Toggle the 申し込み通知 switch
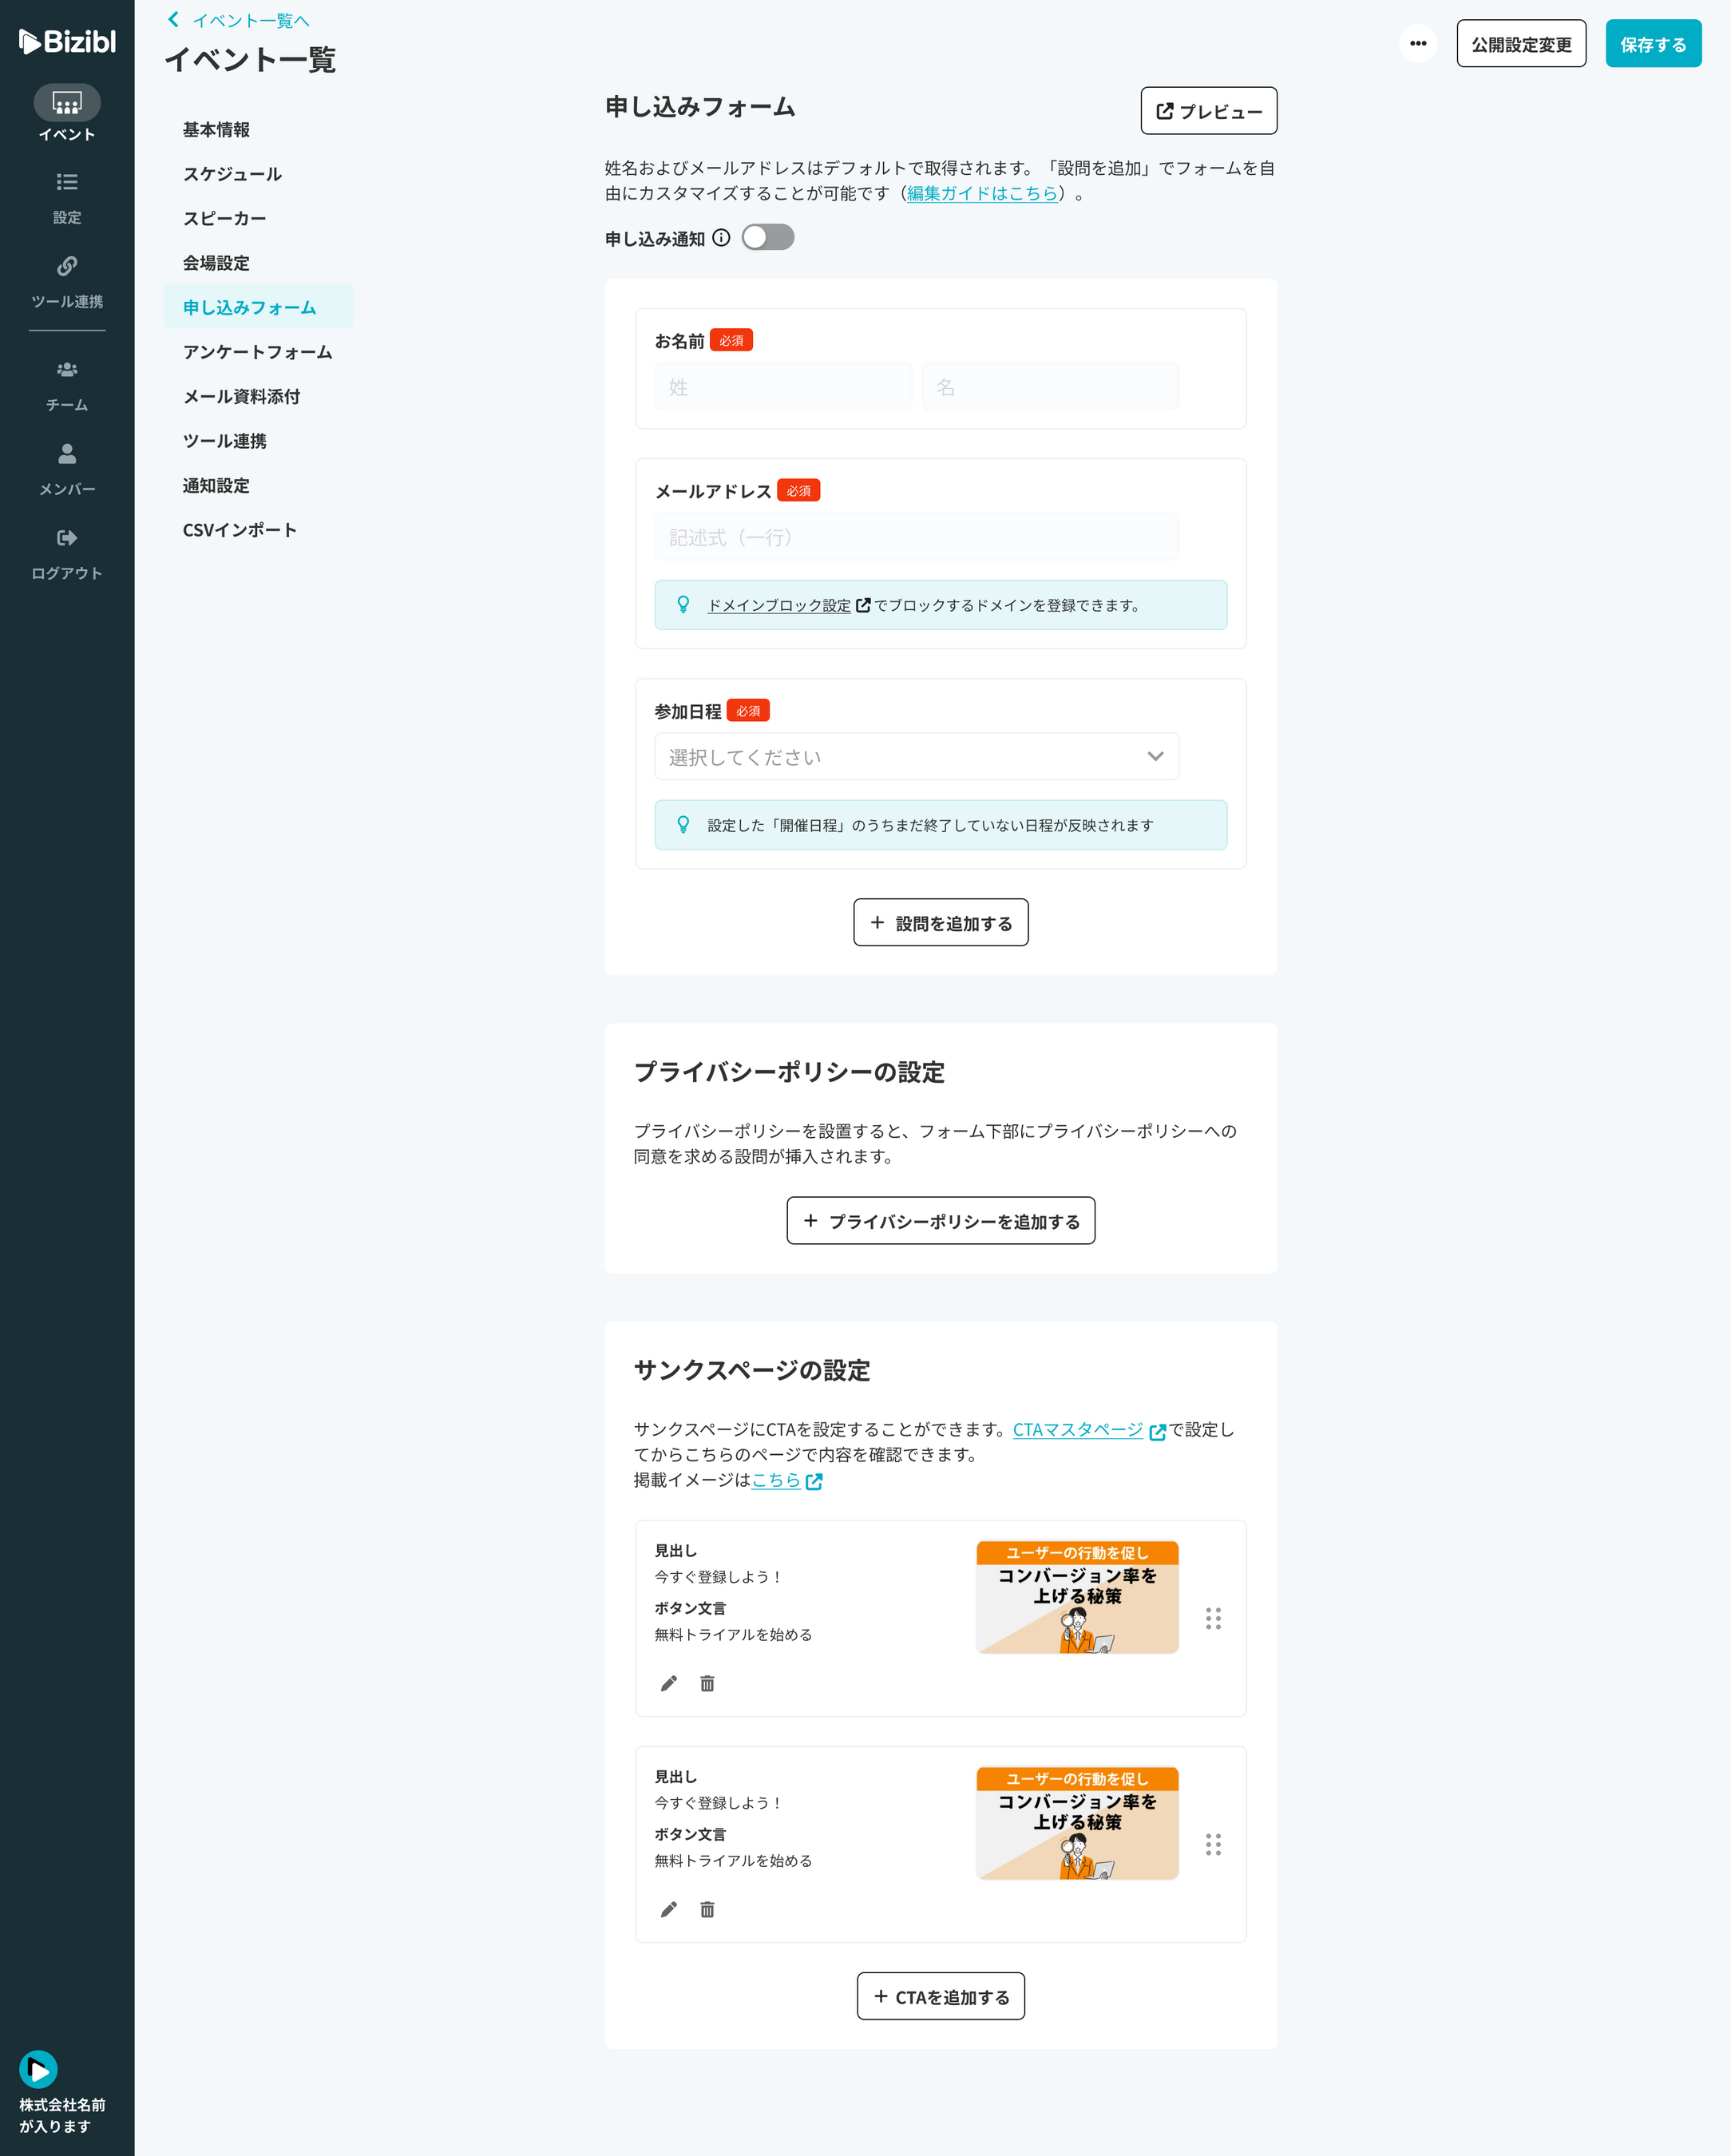This screenshot has height=2156, width=1731. [x=767, y=238]
